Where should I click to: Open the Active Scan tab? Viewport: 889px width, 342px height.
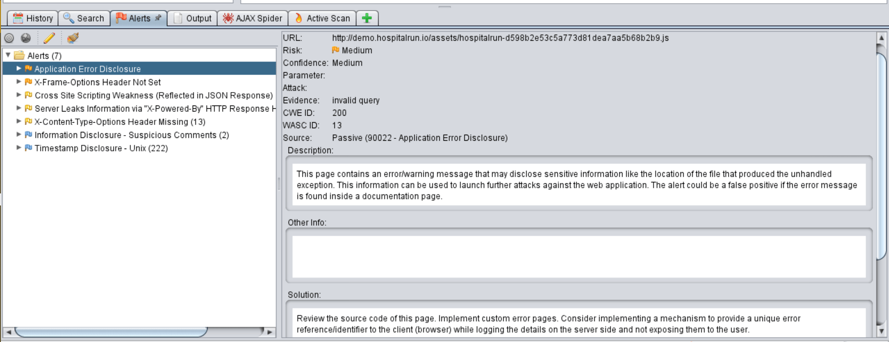322,18
